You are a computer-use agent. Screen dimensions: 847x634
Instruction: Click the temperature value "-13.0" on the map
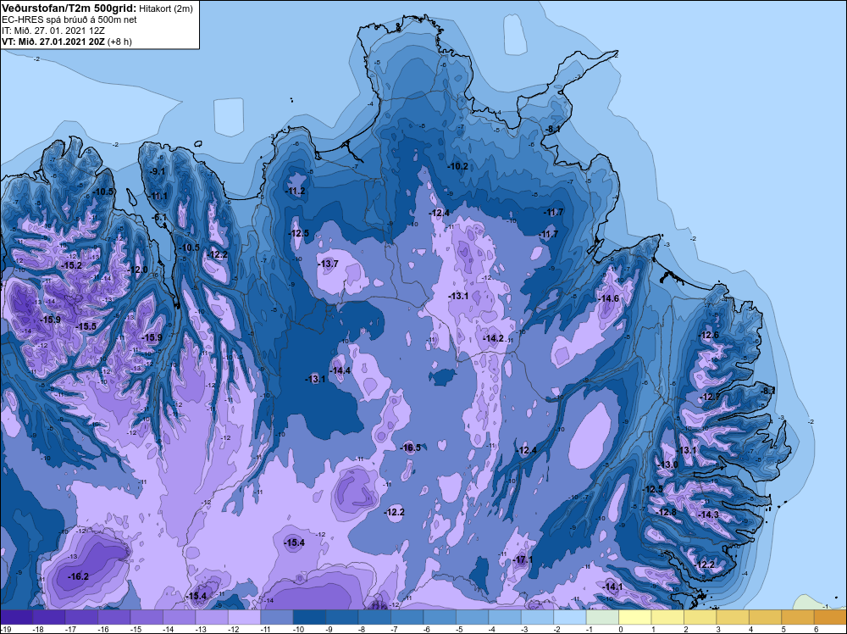click(x=667, y=464)
